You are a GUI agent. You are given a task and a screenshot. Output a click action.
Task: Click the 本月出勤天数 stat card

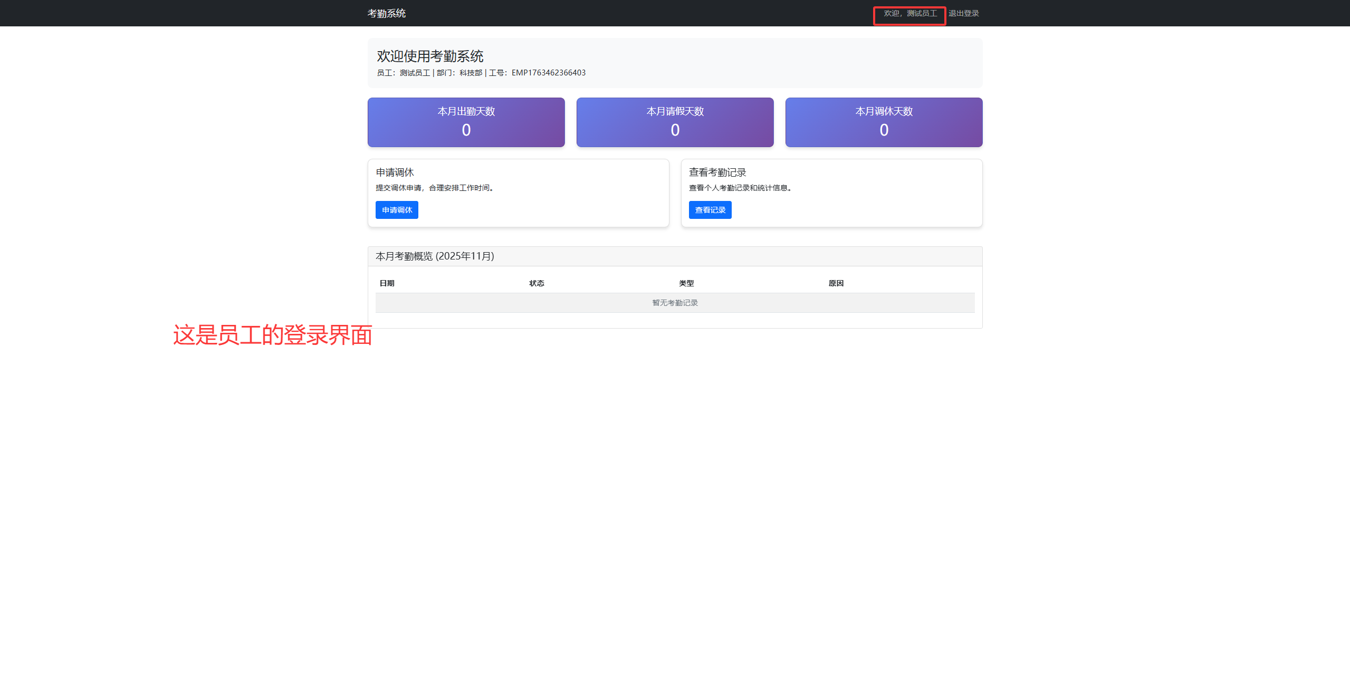click(466, 122)
